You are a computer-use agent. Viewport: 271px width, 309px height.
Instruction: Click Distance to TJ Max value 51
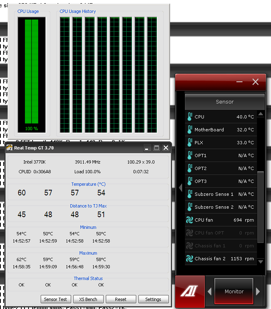click(101, 214)
